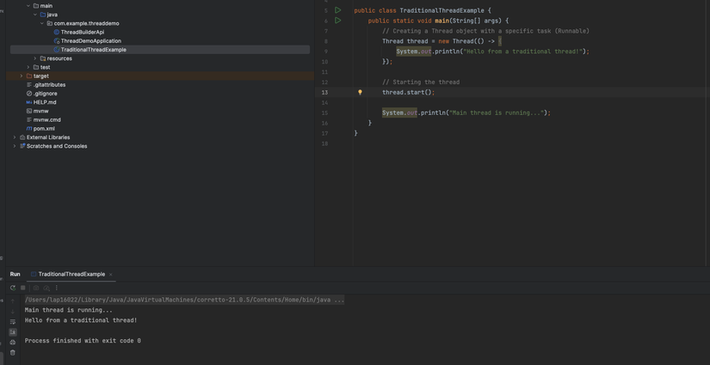Run main method via line 6 gutter arrow
Screen dimensions: 710x365
tap(338, 21)
